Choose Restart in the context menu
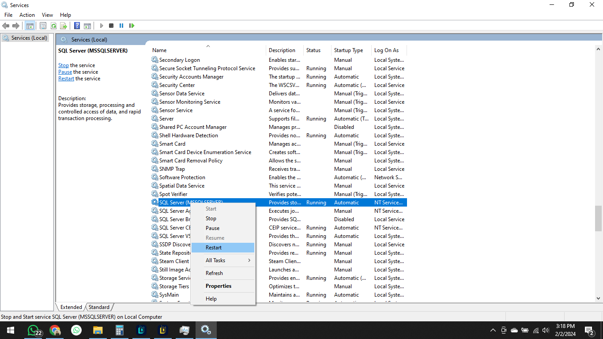 tap(223, 248)
